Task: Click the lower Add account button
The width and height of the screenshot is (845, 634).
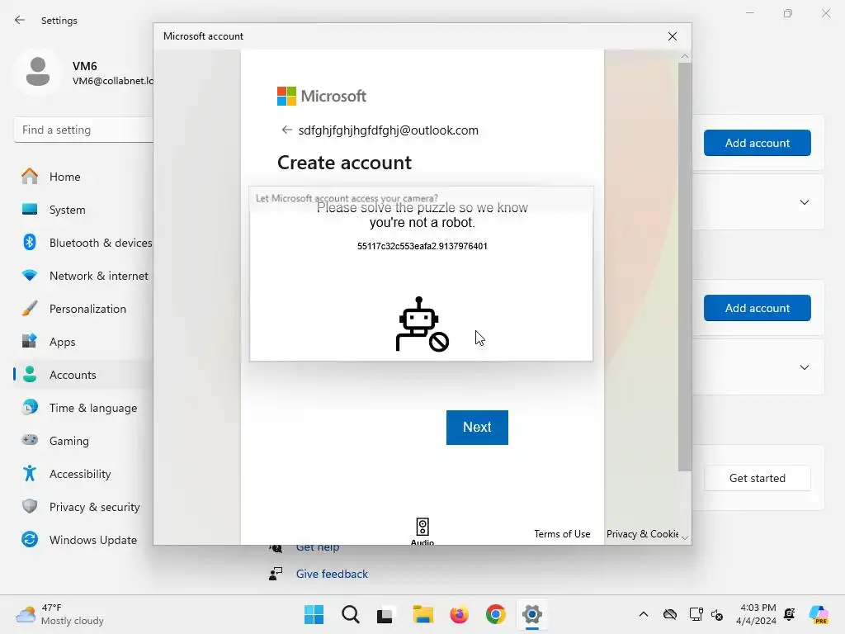Action: tap(757, 308)
